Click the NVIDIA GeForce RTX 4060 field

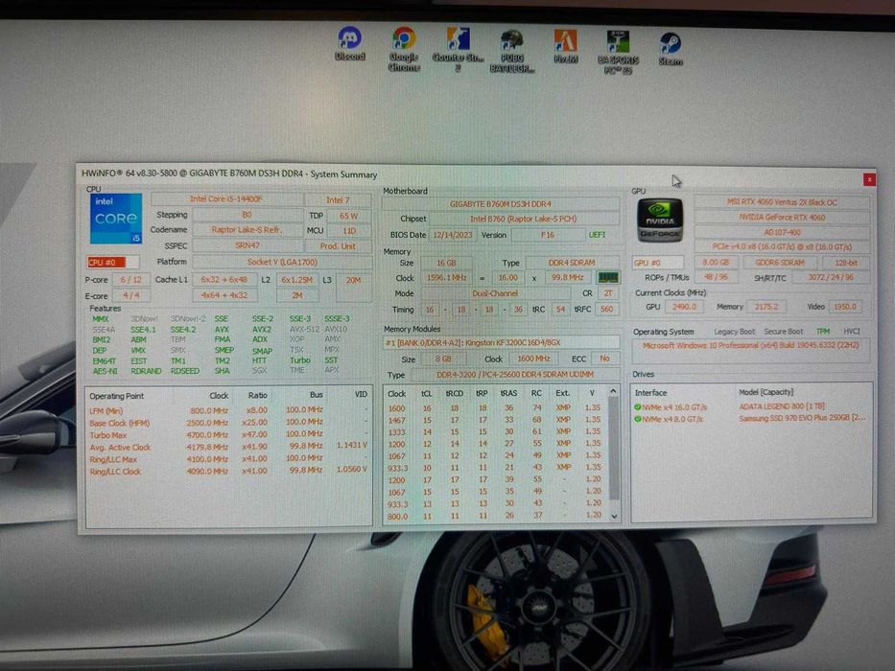(782, 218)
